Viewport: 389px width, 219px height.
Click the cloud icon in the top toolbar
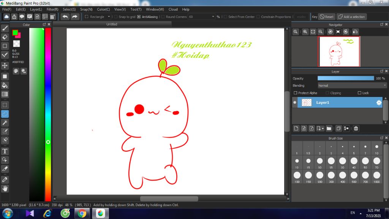(6, 17)
